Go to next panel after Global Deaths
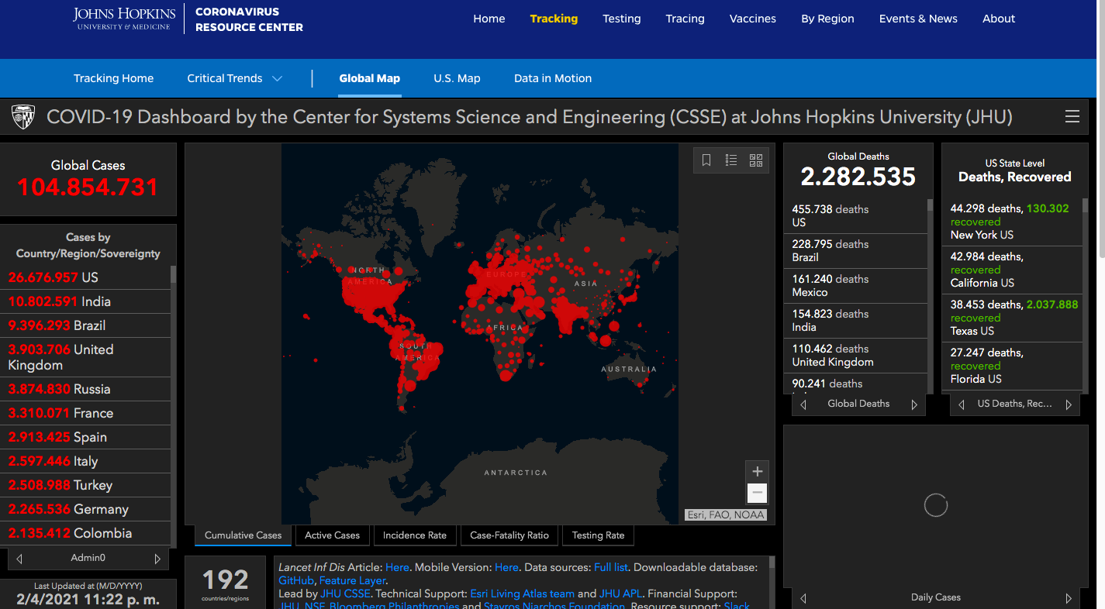Screen dimensions: 1105x609 click(914, 404)
